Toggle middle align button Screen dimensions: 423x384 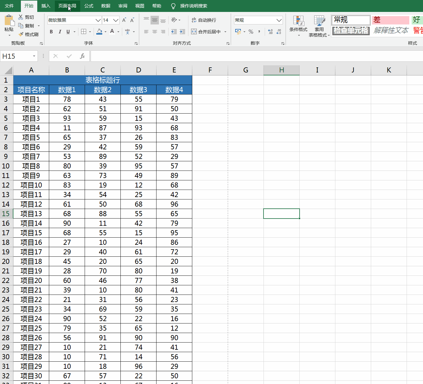[154, 20]
